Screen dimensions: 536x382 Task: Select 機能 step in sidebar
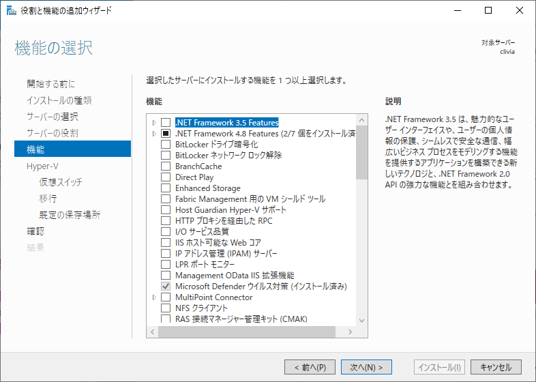pos(72,149)
